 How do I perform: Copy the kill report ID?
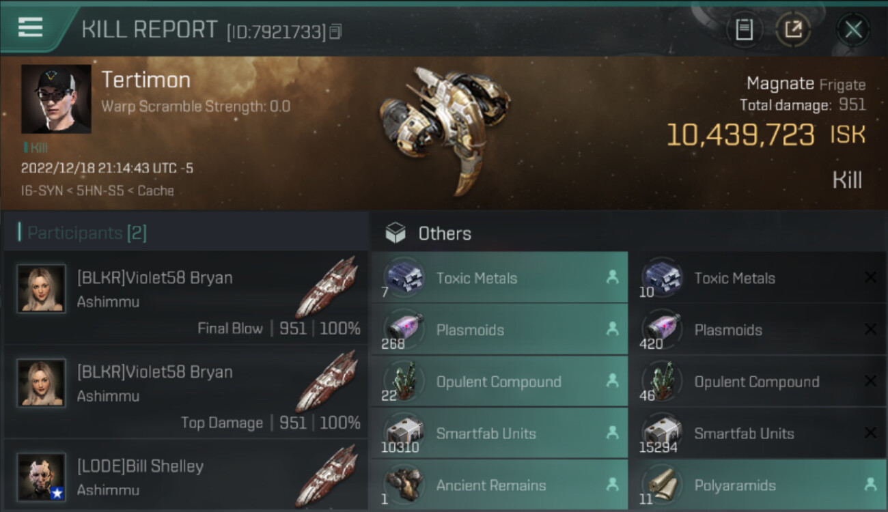click(335, 31)
